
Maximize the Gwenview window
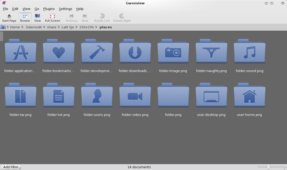(x=272, y=3)
